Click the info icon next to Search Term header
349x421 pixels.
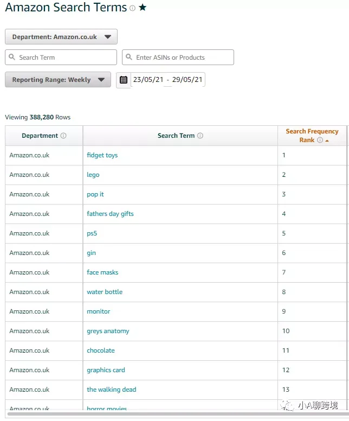(x=200, y=136)
